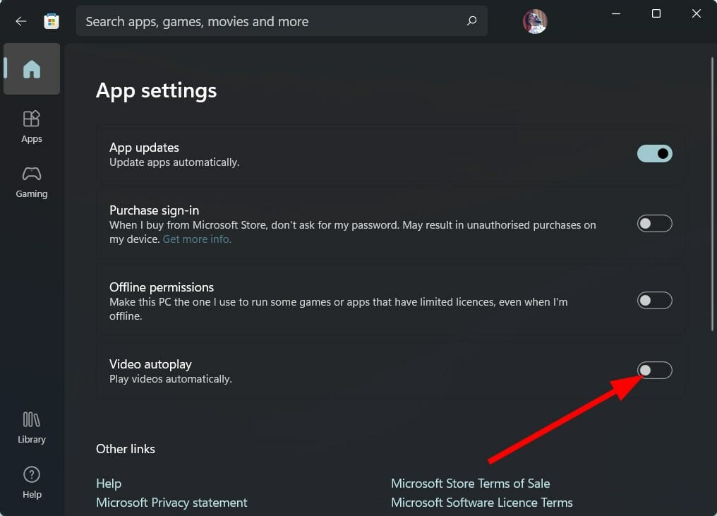The image size is (717, 516).
Task: Open the Help section in sidebar
Action: [x=31, y=482]
